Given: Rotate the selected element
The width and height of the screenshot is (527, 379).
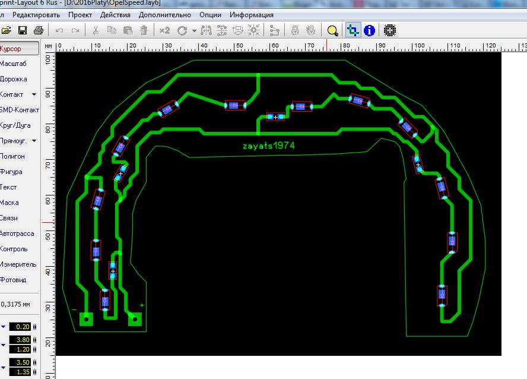Looking at the screenshot, I should click(182, 31).
